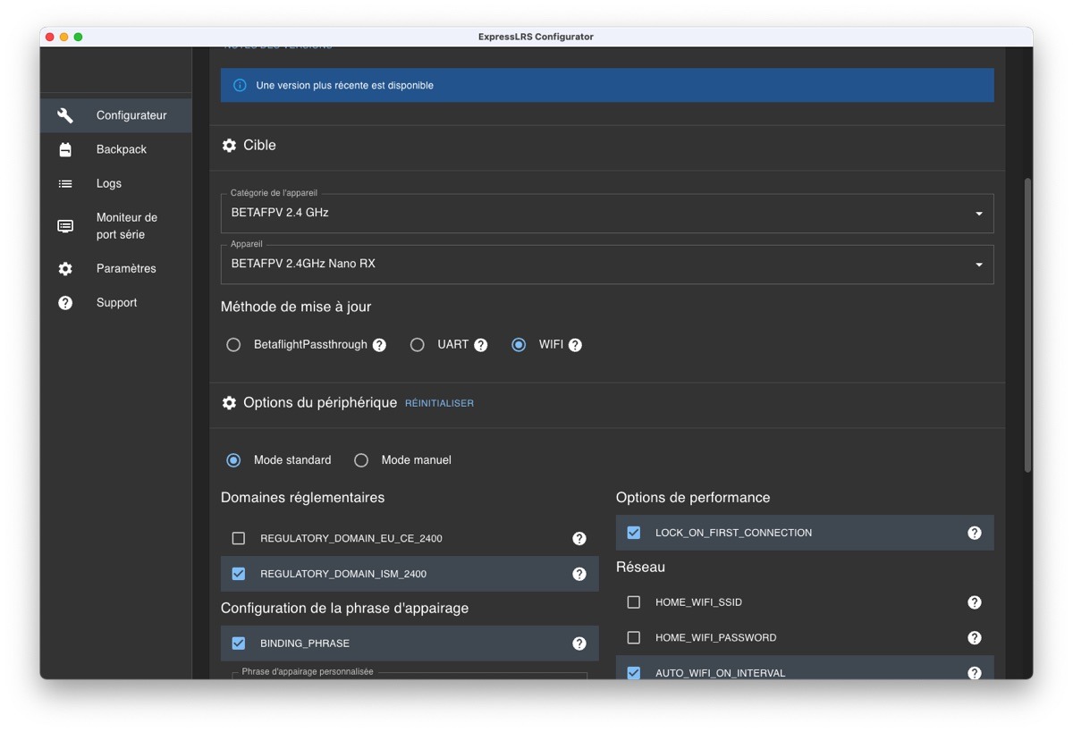This screenshot has height=732, width=1073.
Task: Click the Domaines réglementaires heading
Action: point(302,498)
